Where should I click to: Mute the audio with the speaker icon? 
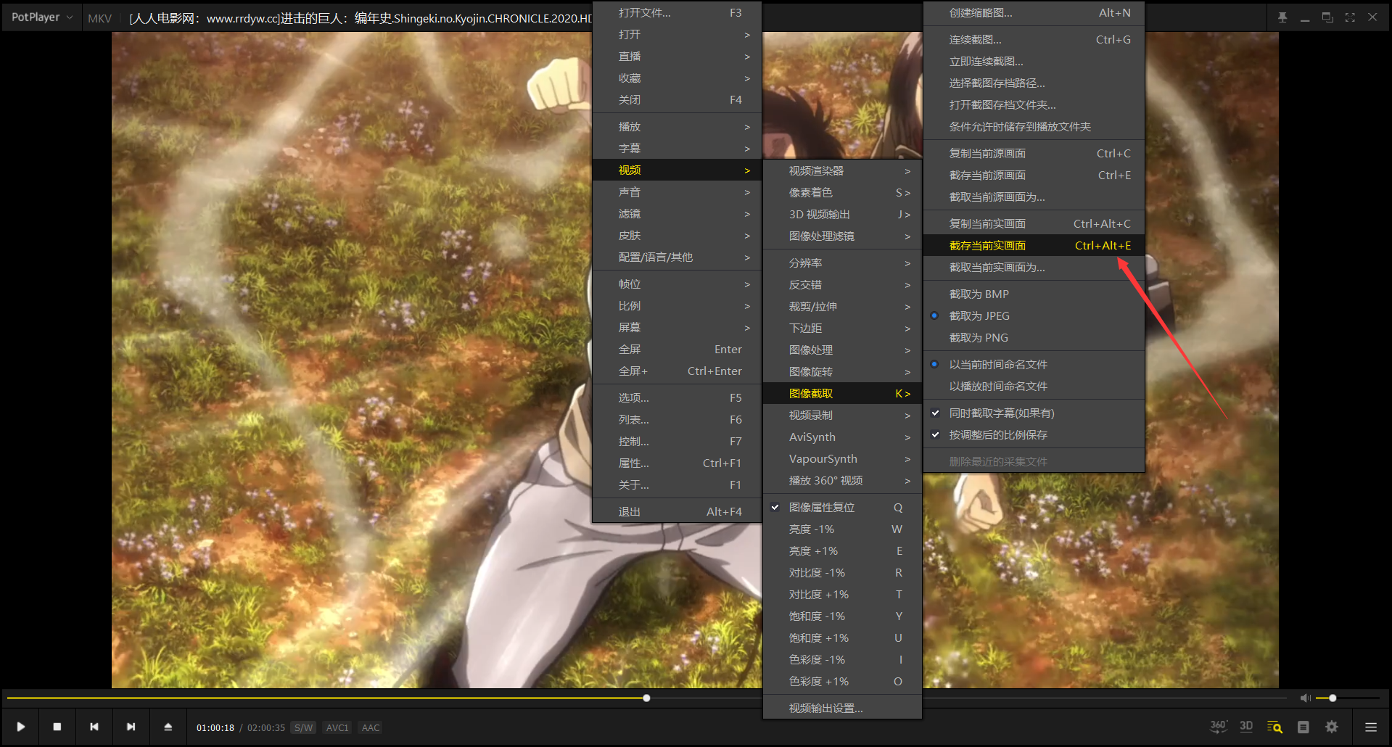pos(1305,698)
